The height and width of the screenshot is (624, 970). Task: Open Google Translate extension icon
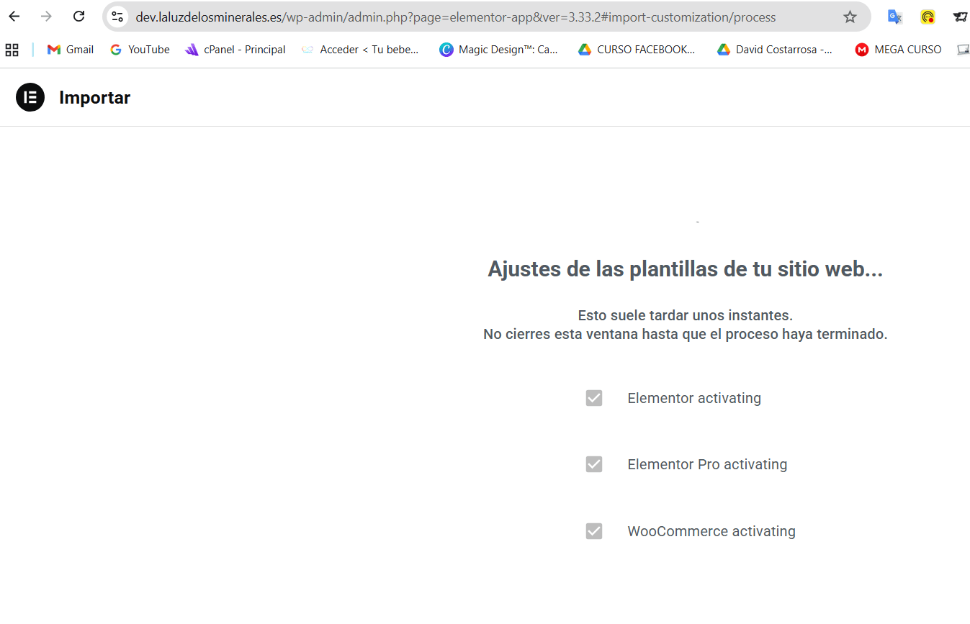[x=894, y=17]
